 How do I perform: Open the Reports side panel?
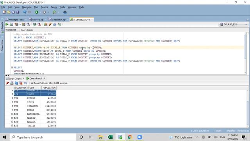coord(2,27)
